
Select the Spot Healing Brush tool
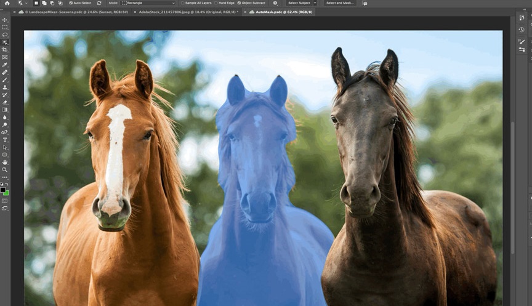[x=5, y=72]
